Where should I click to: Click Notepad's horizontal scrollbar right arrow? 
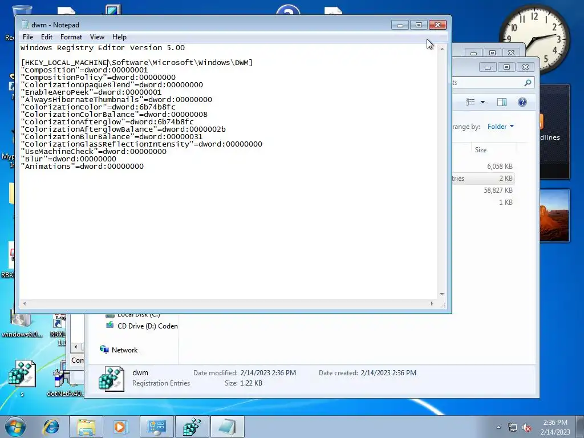coord(432,303)
